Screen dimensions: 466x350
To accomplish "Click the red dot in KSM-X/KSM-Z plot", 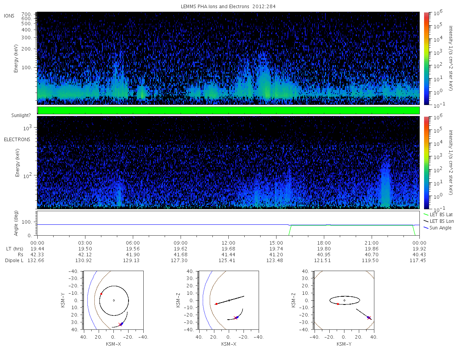I will tap(216, 304).
